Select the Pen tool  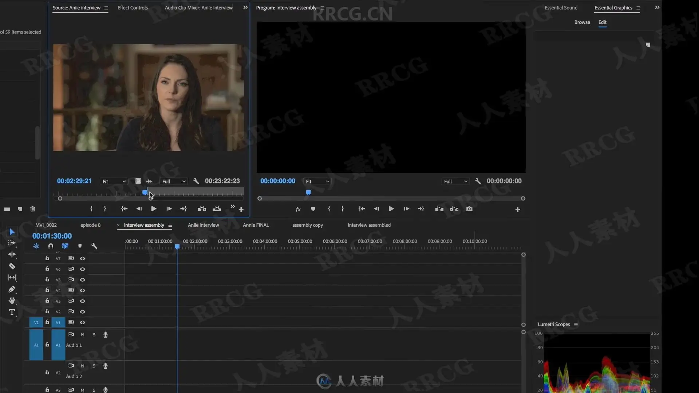[12, 289]
